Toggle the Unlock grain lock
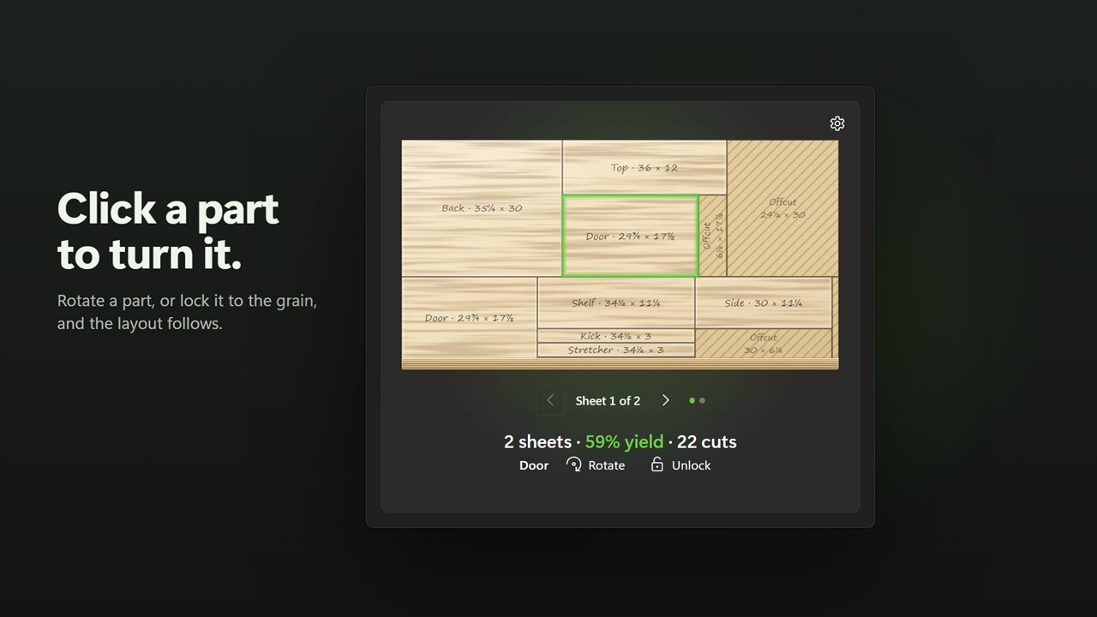Viewport: 1097px width, 617px height. point(680,465)
